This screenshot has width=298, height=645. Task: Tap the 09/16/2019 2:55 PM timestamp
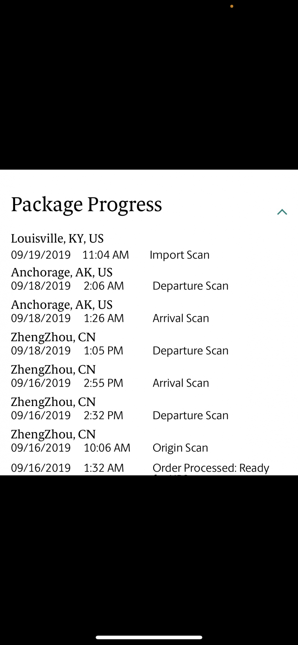tap(67, 383)
